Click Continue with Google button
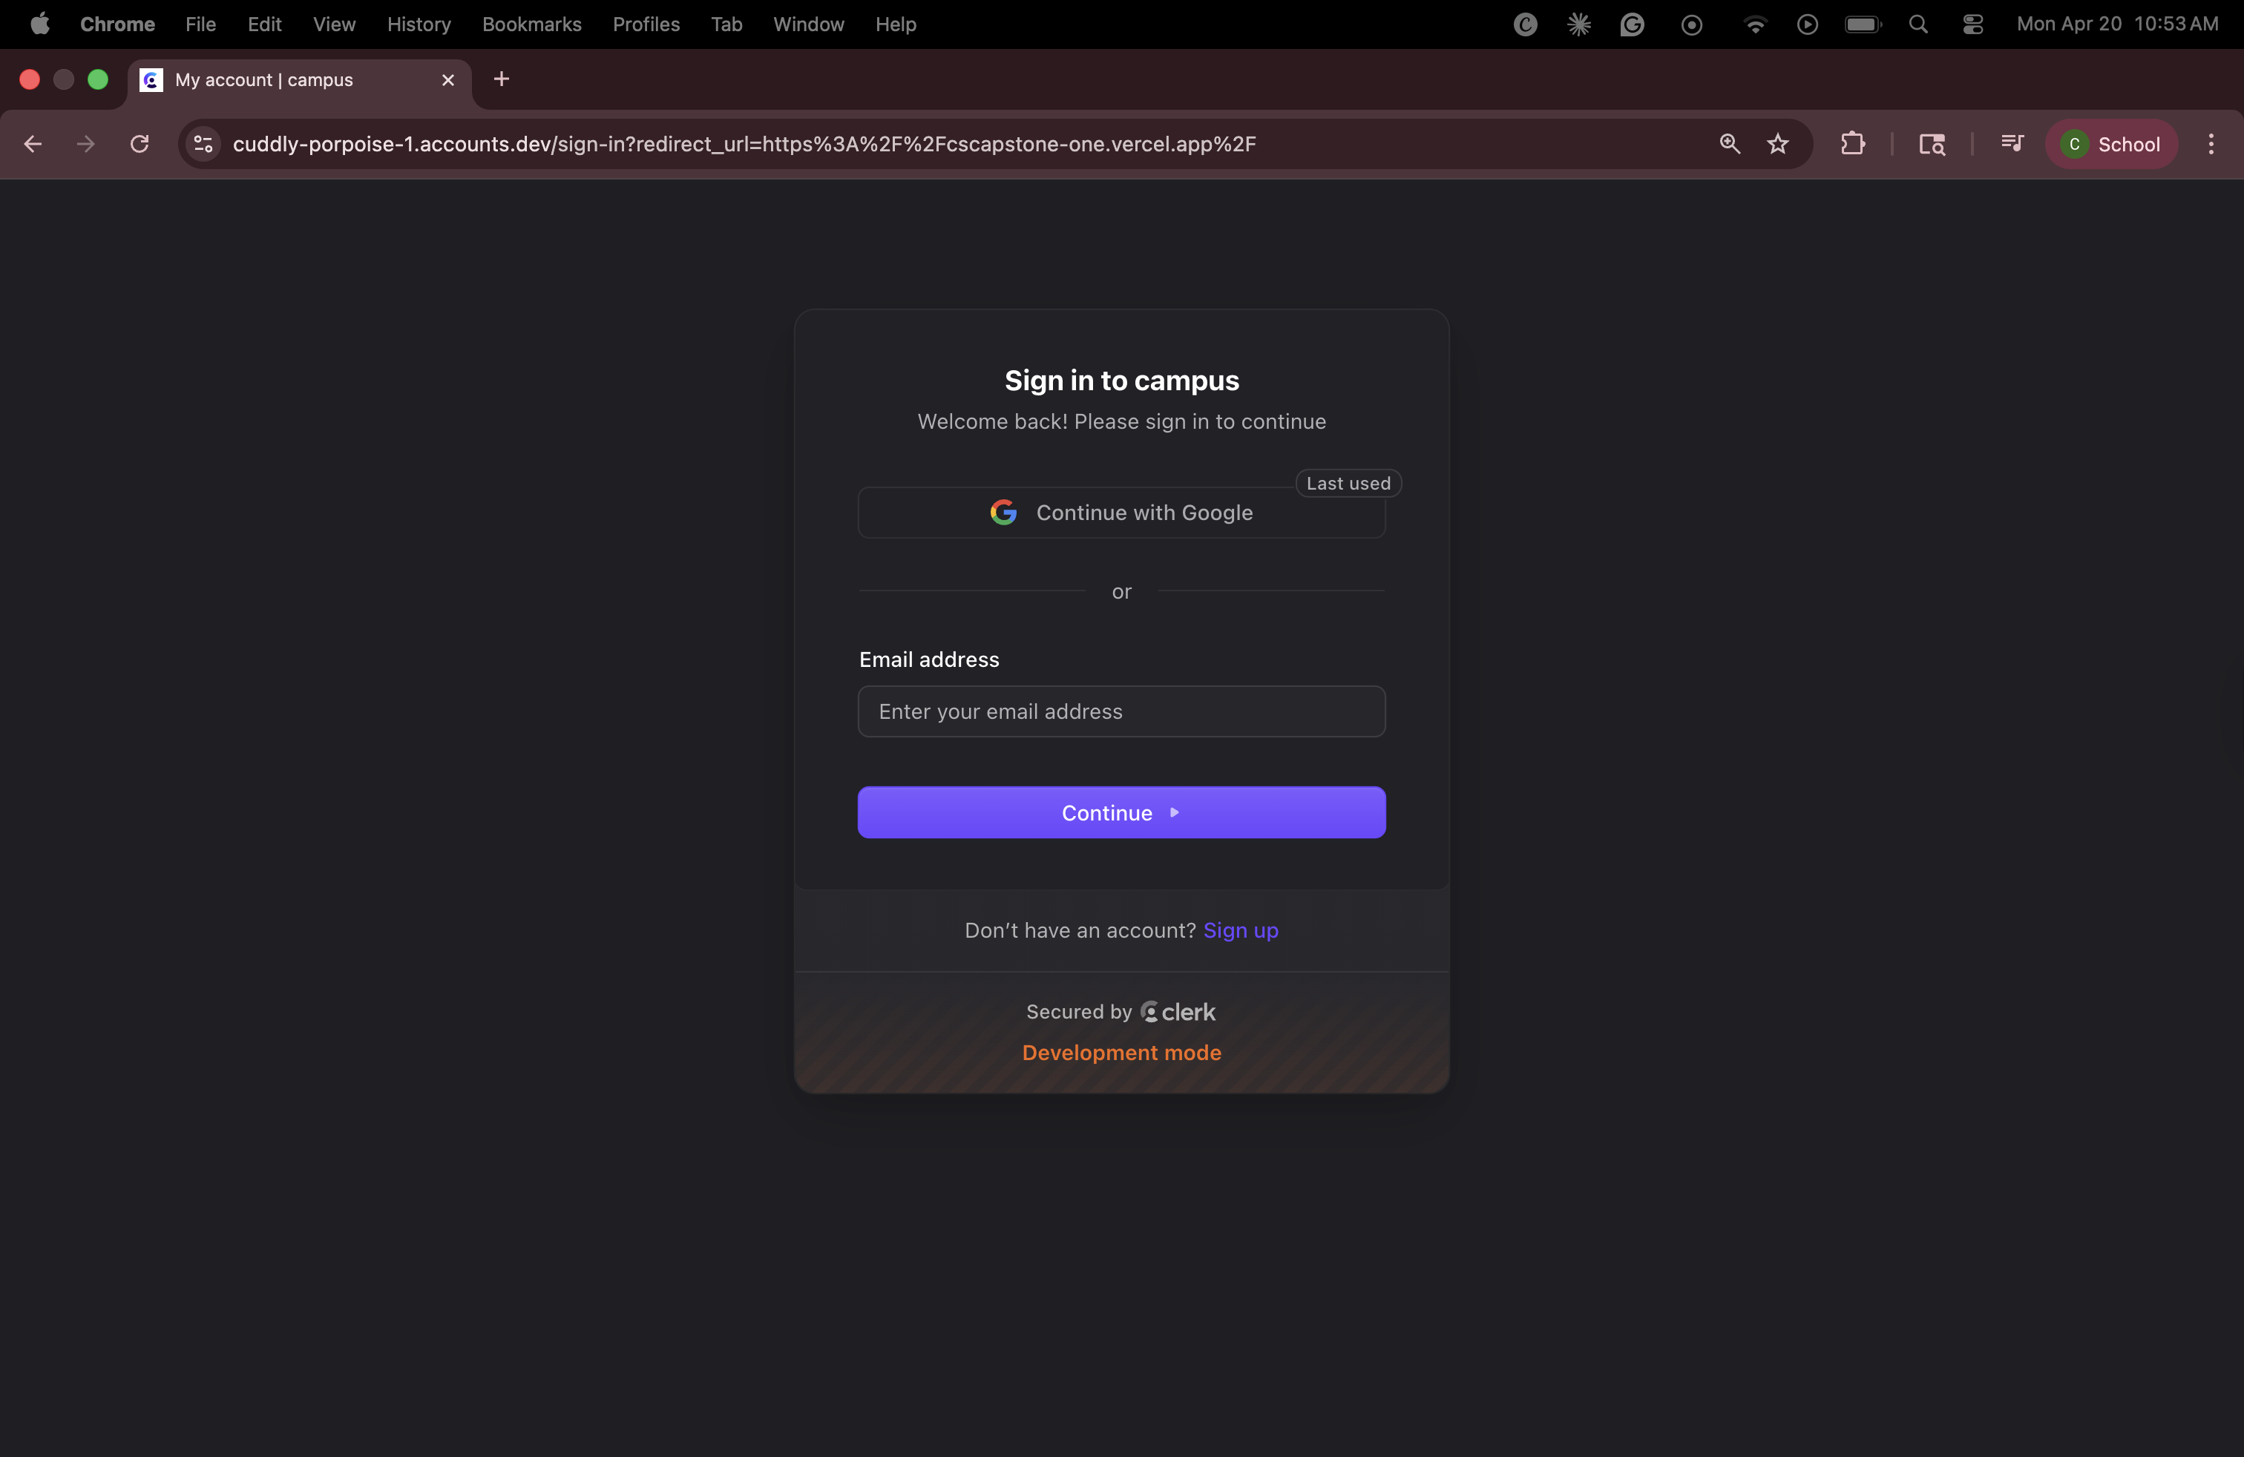2244x1457 pixels. [1121, 513]
